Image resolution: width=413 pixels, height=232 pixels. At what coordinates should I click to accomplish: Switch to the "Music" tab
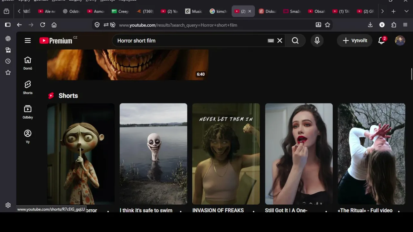click(194, 11)
